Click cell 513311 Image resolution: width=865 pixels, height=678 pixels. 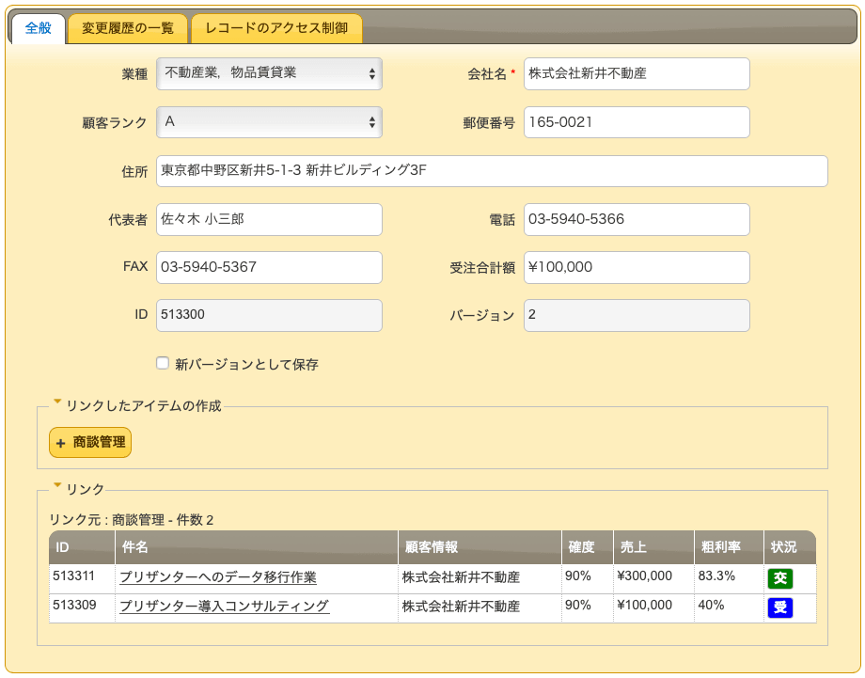pos(82,578)
